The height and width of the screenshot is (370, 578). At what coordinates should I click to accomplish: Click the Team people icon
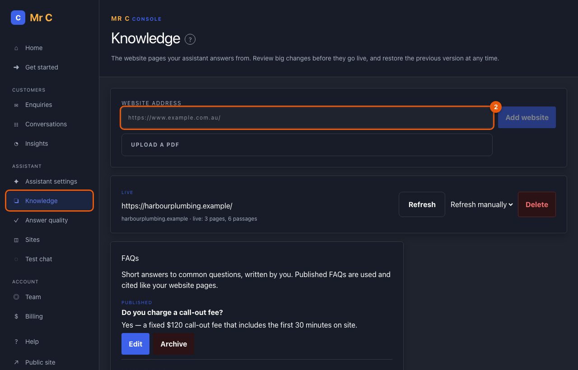click(x=16, y=297)
